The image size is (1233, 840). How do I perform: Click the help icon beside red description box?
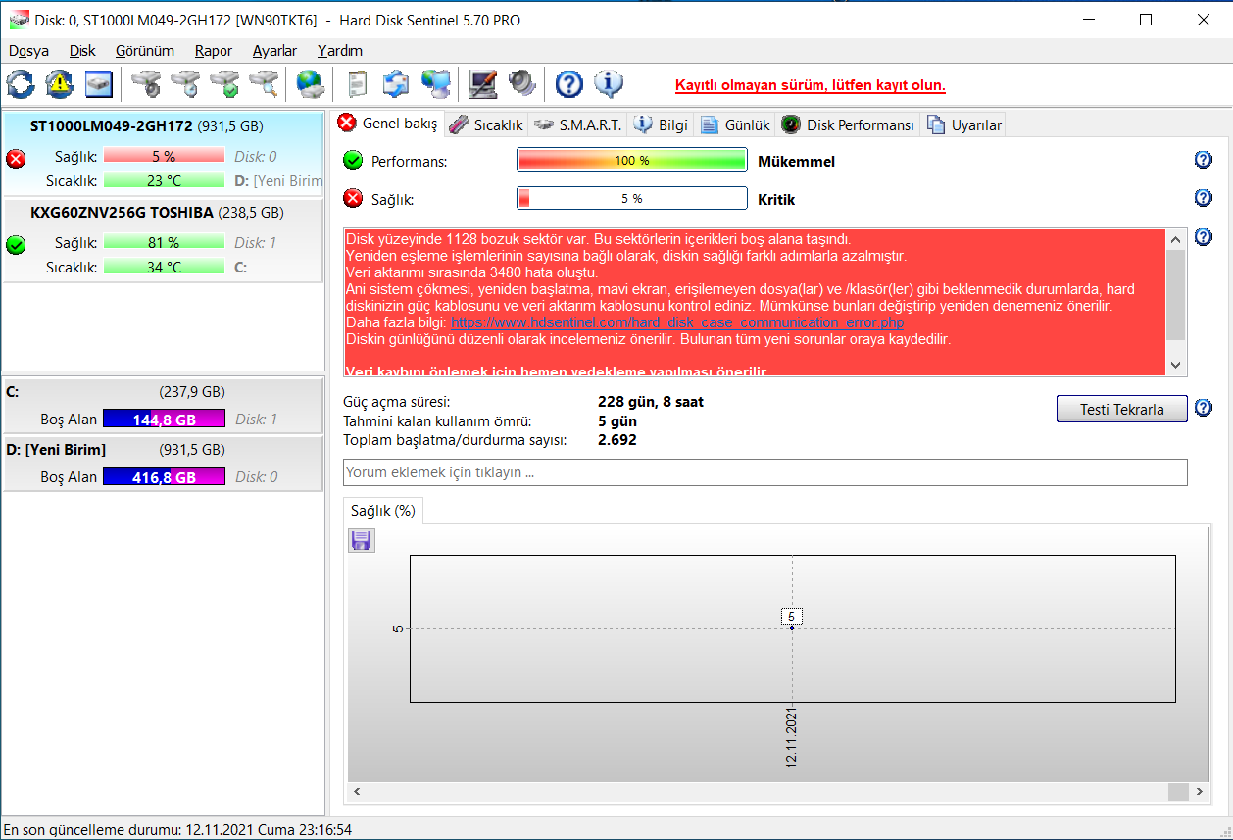(x=1204, y=237)
